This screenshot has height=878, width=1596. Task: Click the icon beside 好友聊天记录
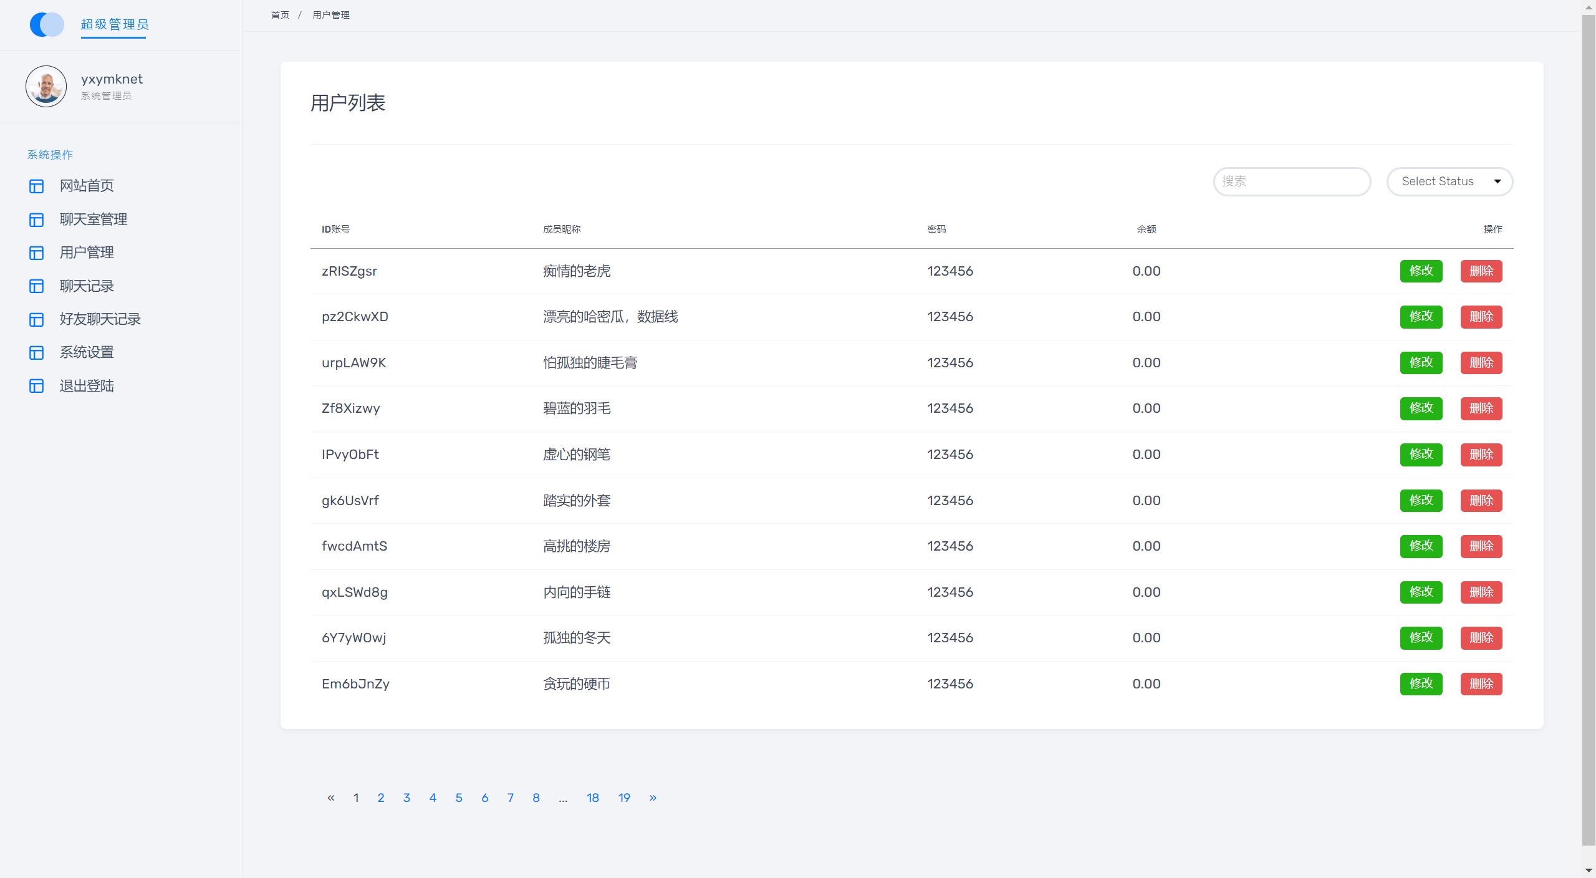[x=37, y=319]
